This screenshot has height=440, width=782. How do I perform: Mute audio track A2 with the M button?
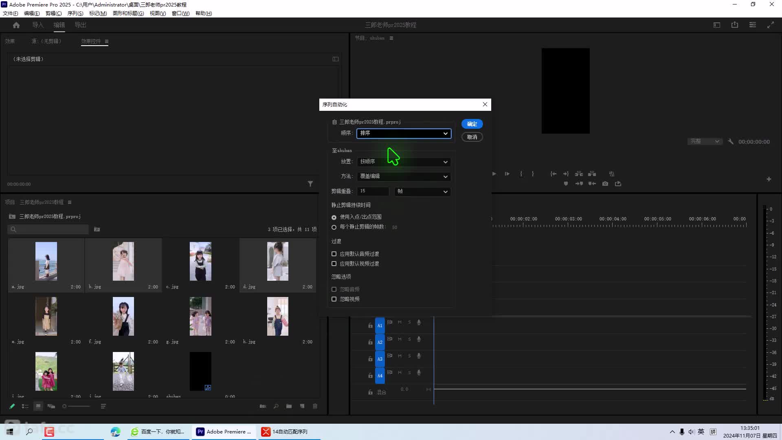(x=400, y=339)
